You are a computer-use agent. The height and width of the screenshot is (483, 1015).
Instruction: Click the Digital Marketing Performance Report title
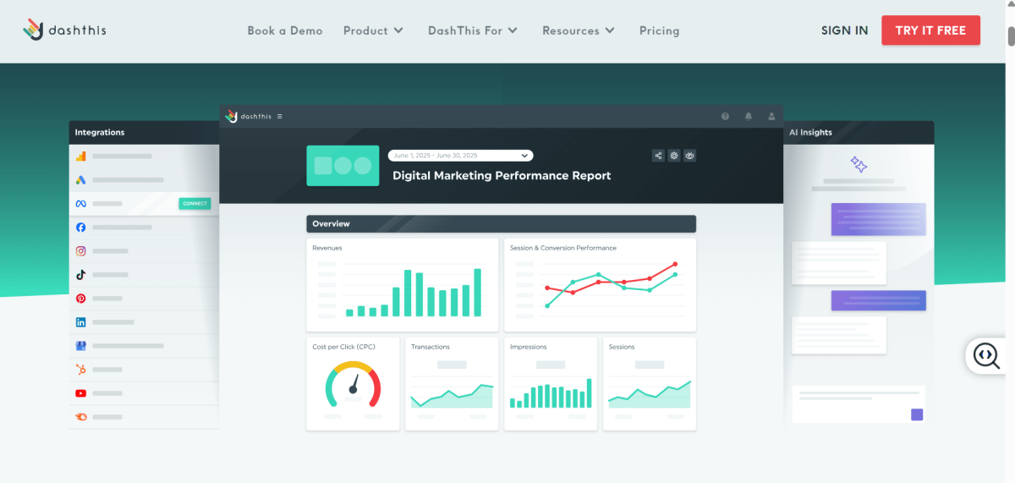click(x=502, y=176)
